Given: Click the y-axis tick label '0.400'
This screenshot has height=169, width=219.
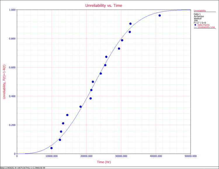Looking at the screenshot, I should 12,96.
